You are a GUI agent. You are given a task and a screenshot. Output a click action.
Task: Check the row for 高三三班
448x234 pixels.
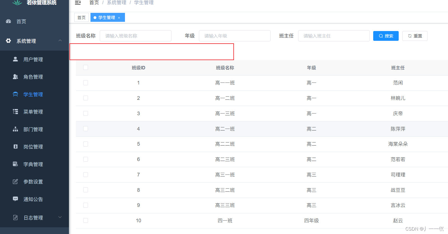86,205
